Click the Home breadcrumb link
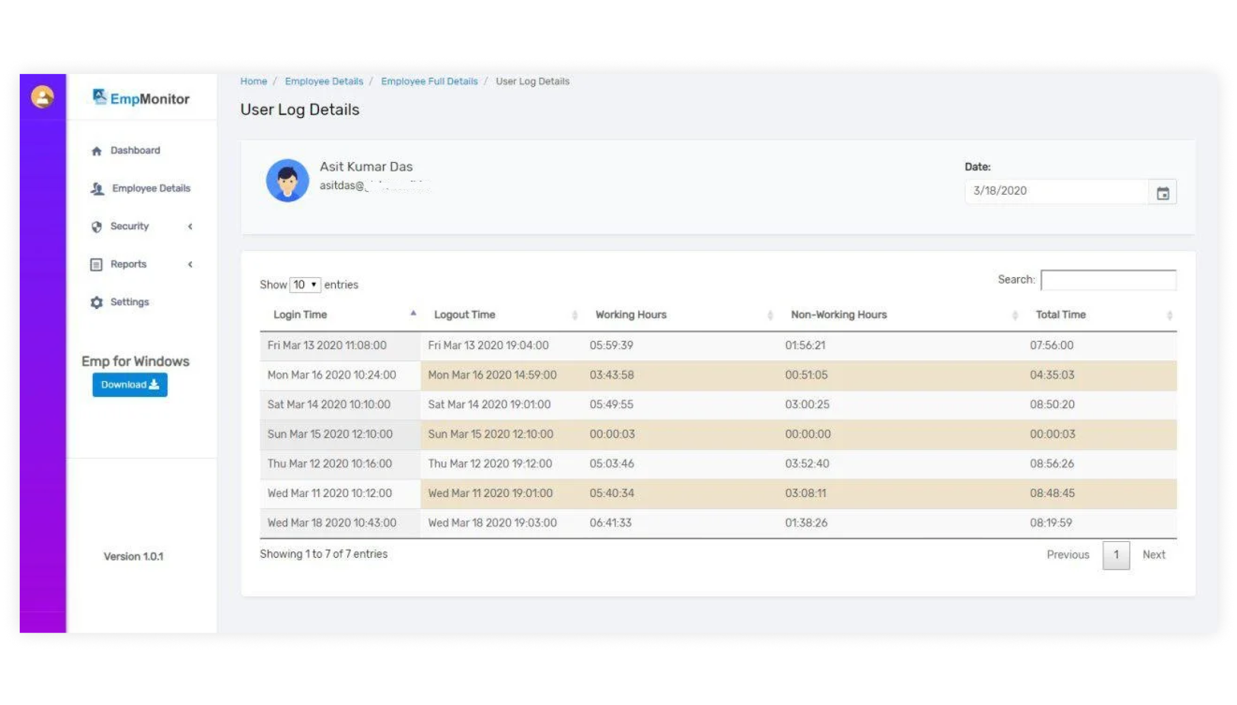The height and width of the screenshot is (705, 1237). (252, 81)
